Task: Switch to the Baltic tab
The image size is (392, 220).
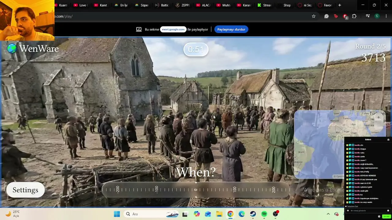Action: pos(162,5)
